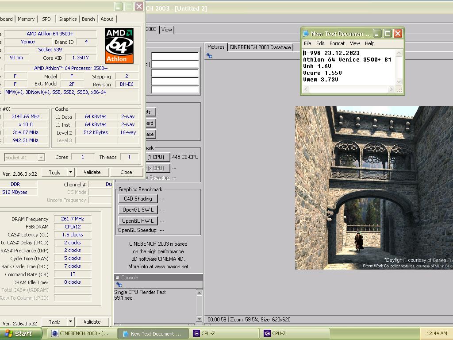Open the File menu in Notepad
Screen dimensions: 453x340
click(307, 43)
